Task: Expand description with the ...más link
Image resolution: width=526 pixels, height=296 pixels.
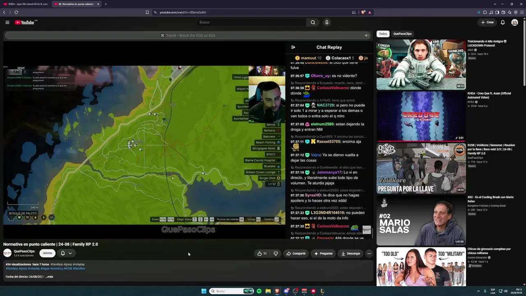Action: [49, 277]
